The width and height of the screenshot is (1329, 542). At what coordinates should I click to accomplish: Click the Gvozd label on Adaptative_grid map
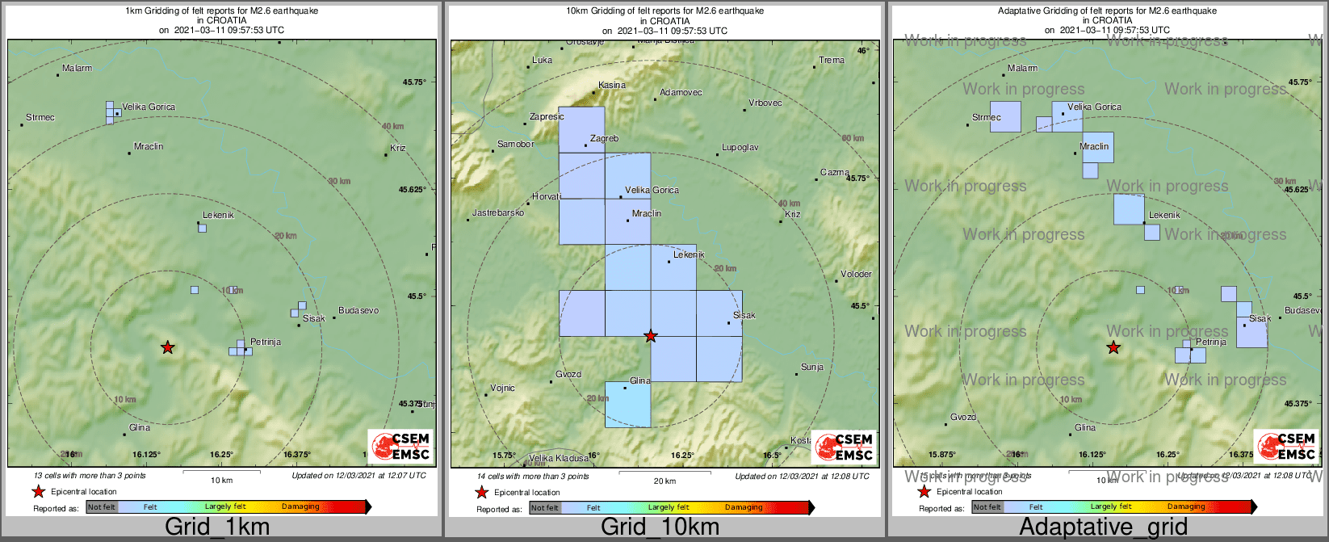point(963,417)
